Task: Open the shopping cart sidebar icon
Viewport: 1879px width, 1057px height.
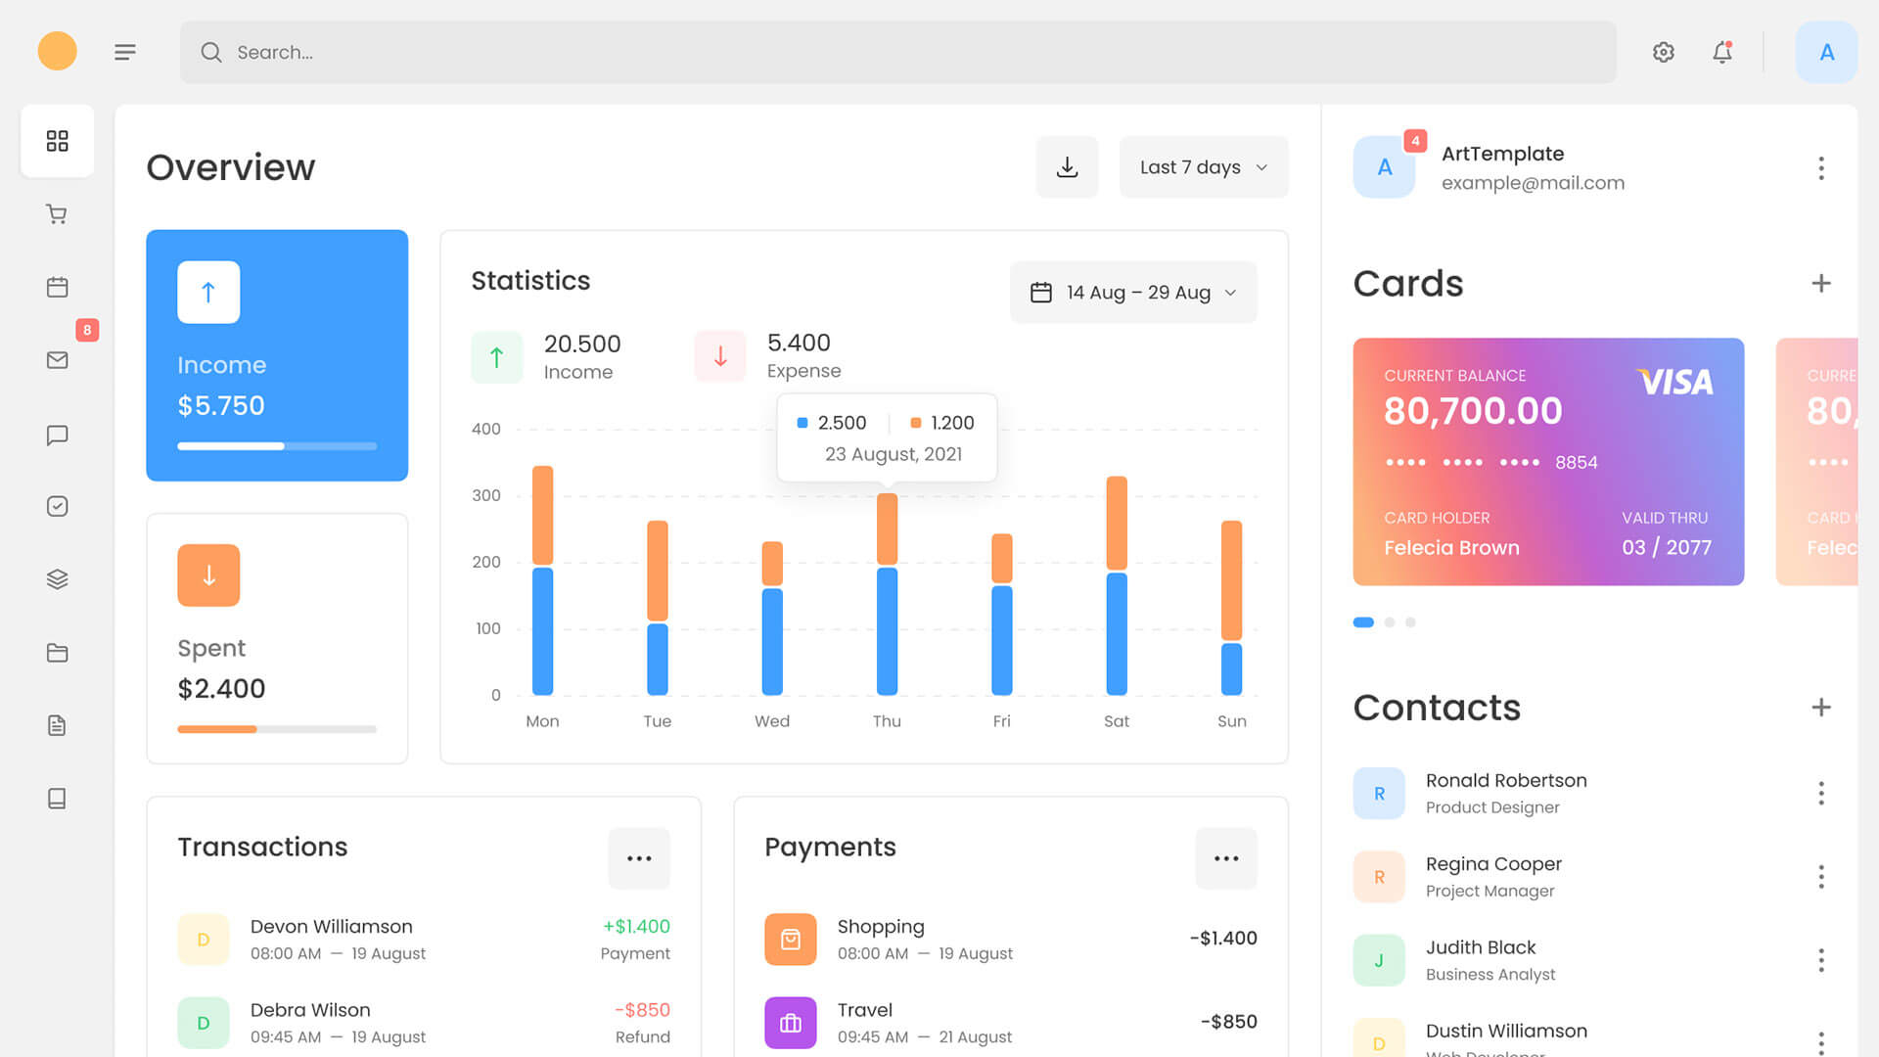Action: (57, 214)
